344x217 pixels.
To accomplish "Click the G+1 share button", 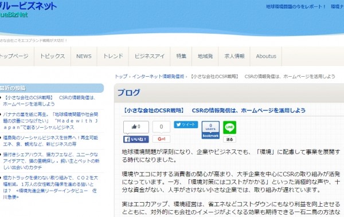I will pyautogui.click(x=161, y=139).
